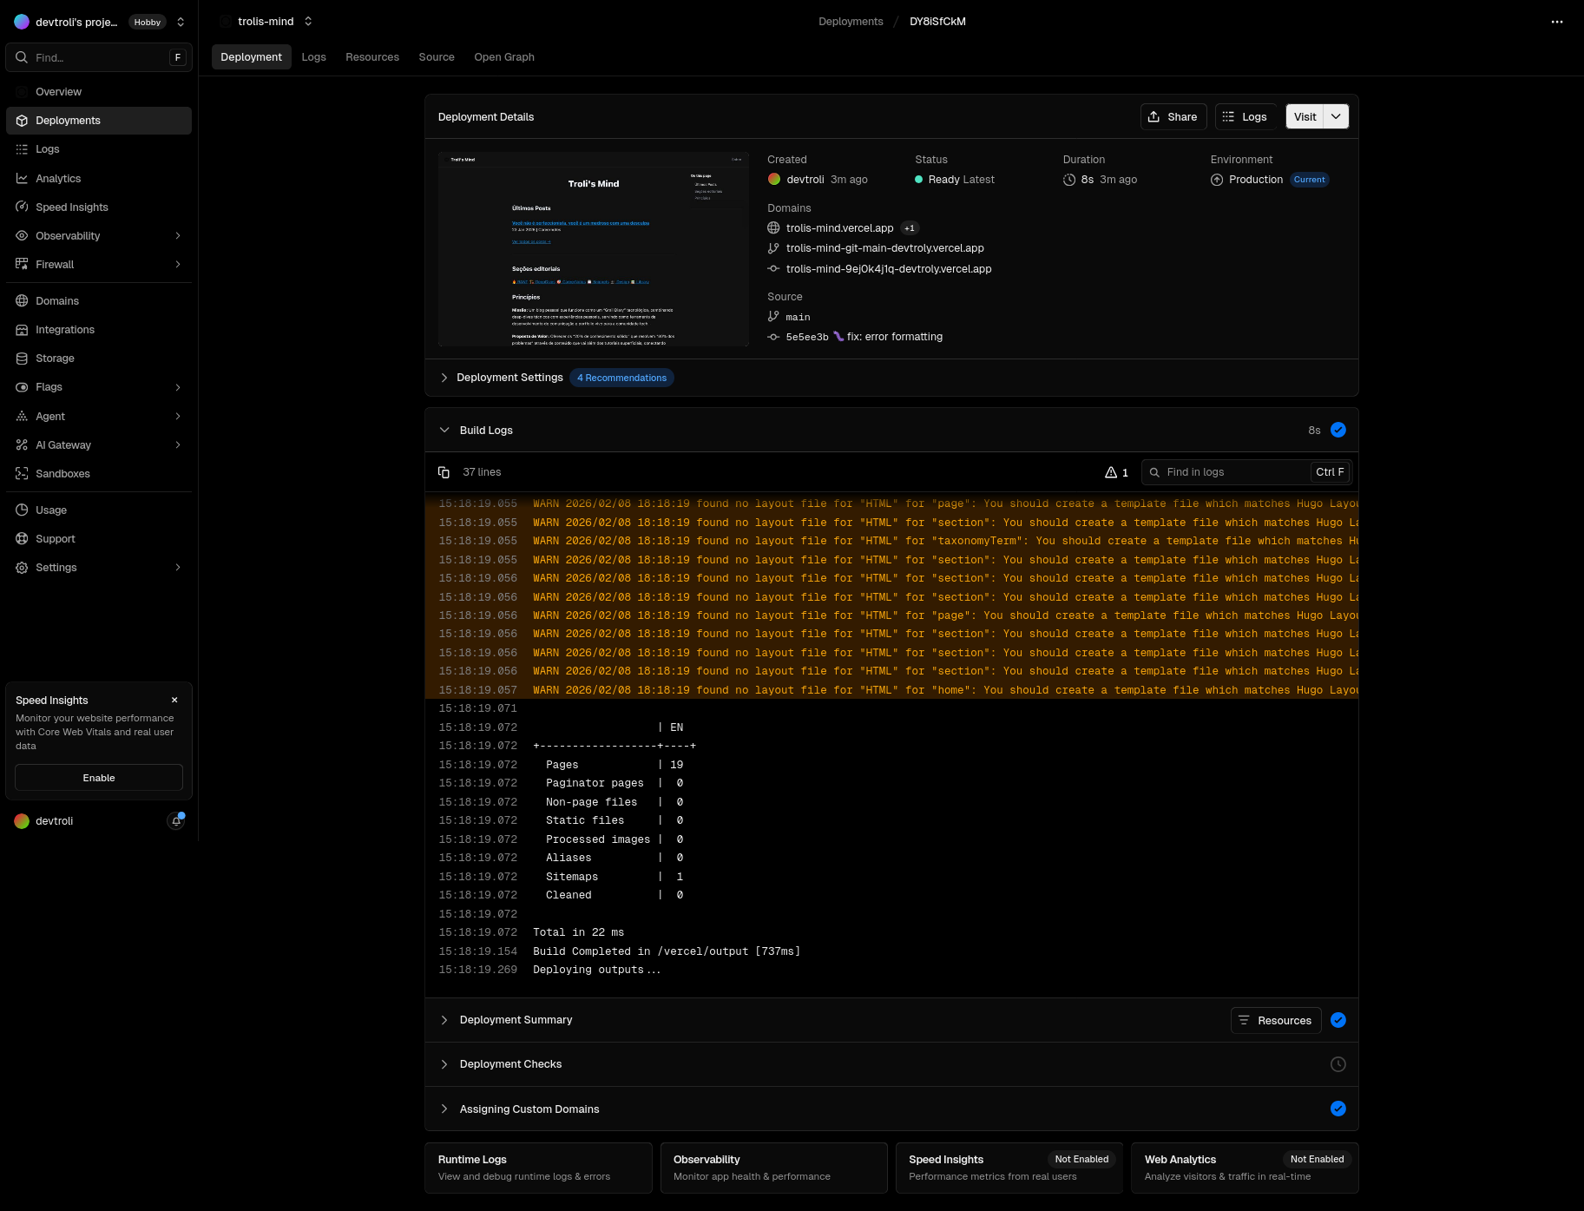This screenshot has width=1584, height=1211.
Task: Open Sandboxes from the sidebar
Action: (61, 473)
